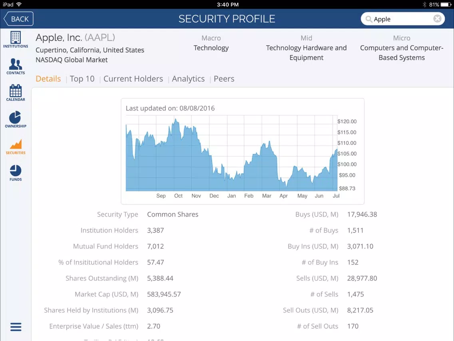This screenshot has height=341, width=454.
Task: Open the Peers tab
Action: [x=224, y=78]
